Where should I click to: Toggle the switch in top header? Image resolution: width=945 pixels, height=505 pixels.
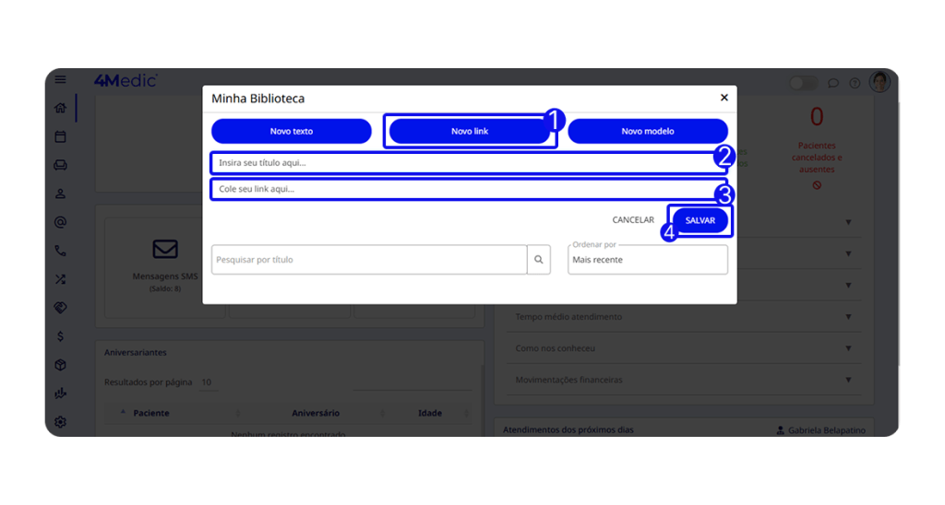tap(804, 83)
